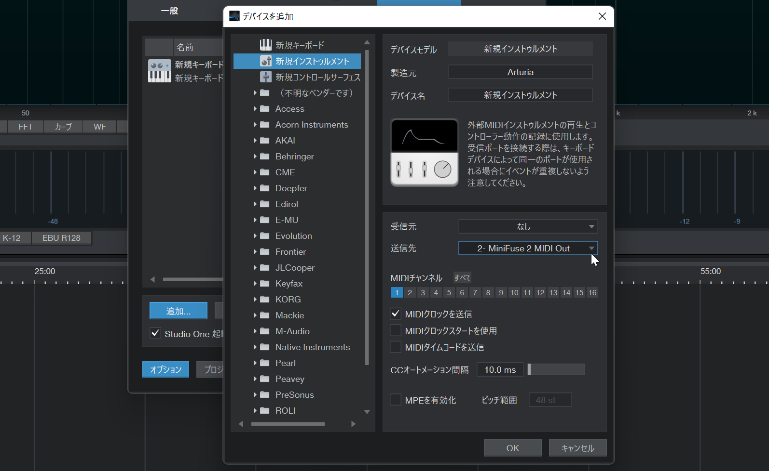This screenshot has height=471, width=769.
Task: Select the WF tab
Action: pos(100,127)
